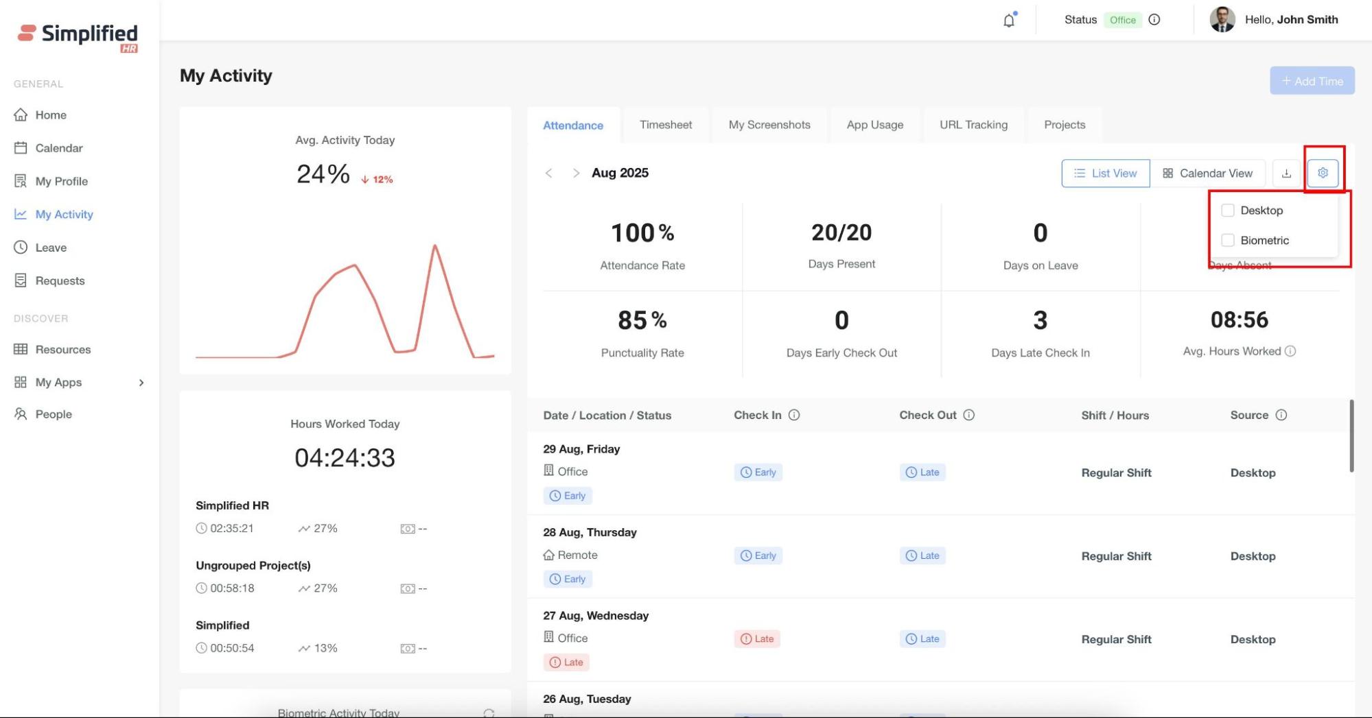Open Leave in the sidebar

coord(51,248)
